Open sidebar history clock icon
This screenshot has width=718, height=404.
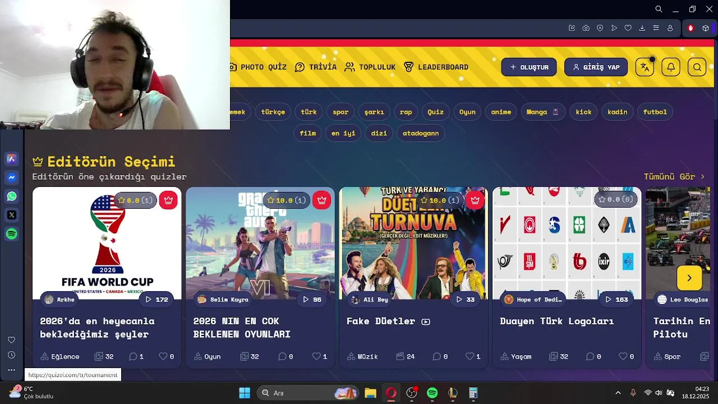[11, 355]
